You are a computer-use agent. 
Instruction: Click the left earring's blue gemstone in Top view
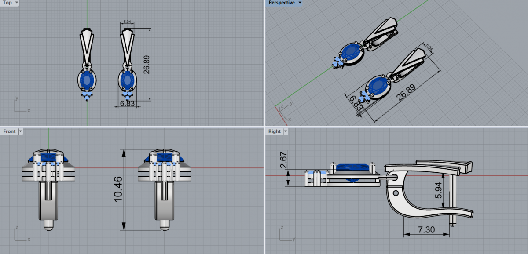point(87,80)
